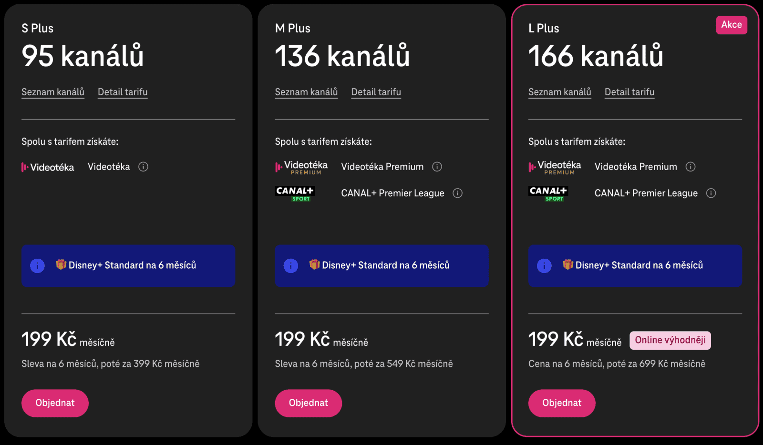Click the blue info icon in L Plus Disney+ banner
Screen dimensions: 763x445
pos(544,265)
